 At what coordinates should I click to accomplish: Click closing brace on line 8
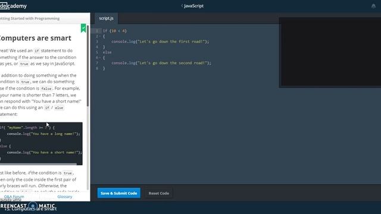point(104,68)
